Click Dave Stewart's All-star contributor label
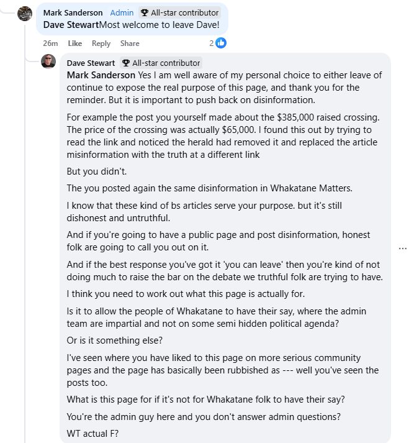This screenshot has width=409, height=443. click(x=166, y=63)
